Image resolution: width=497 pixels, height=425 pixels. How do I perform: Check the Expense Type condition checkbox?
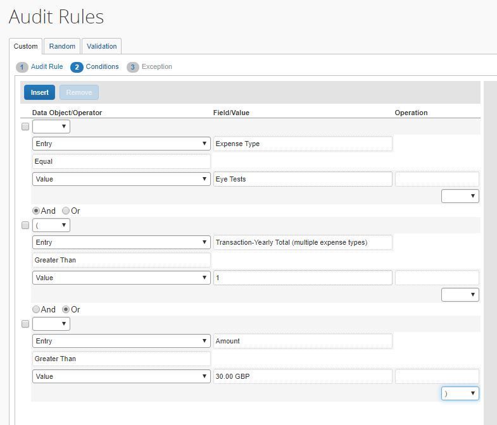[x=25, y=126]
